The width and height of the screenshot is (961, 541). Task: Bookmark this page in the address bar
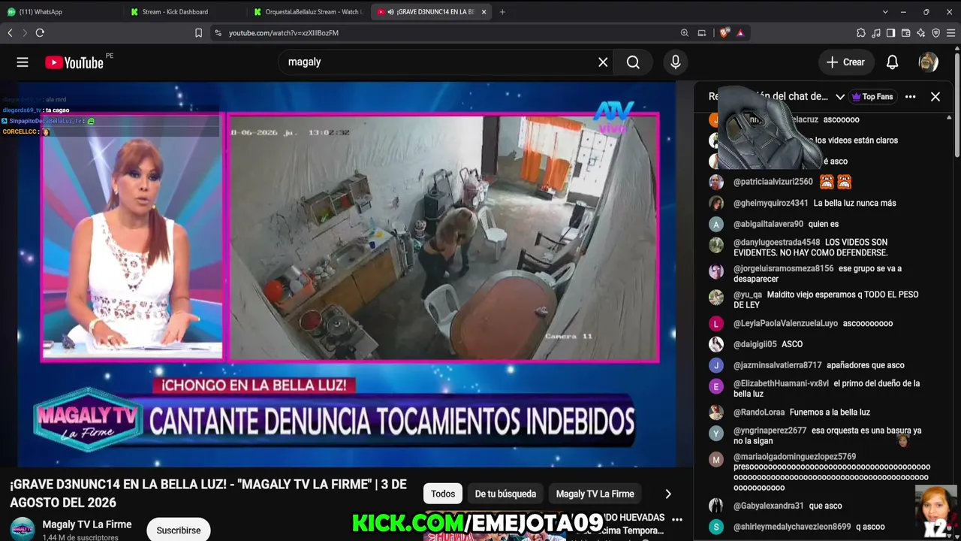click(198, 33)
